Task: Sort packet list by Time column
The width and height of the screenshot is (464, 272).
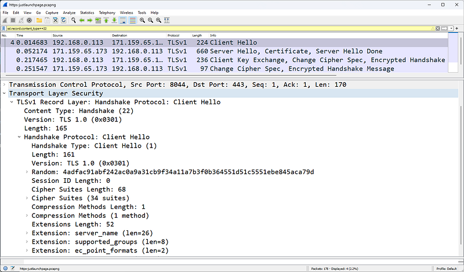Action: click(x=33, y=35)
